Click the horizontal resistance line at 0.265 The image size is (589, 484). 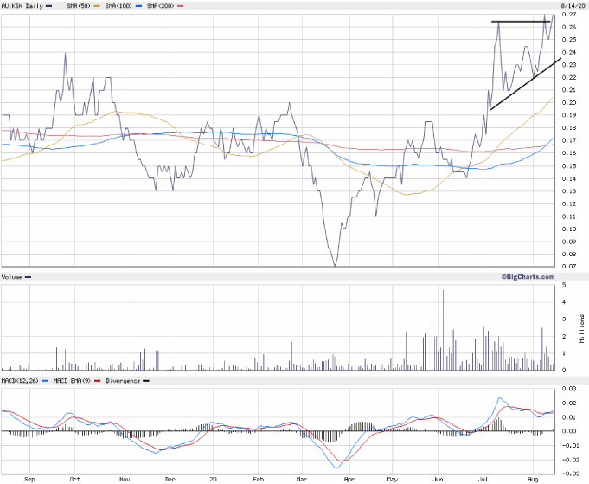click(x=519, y=21)
